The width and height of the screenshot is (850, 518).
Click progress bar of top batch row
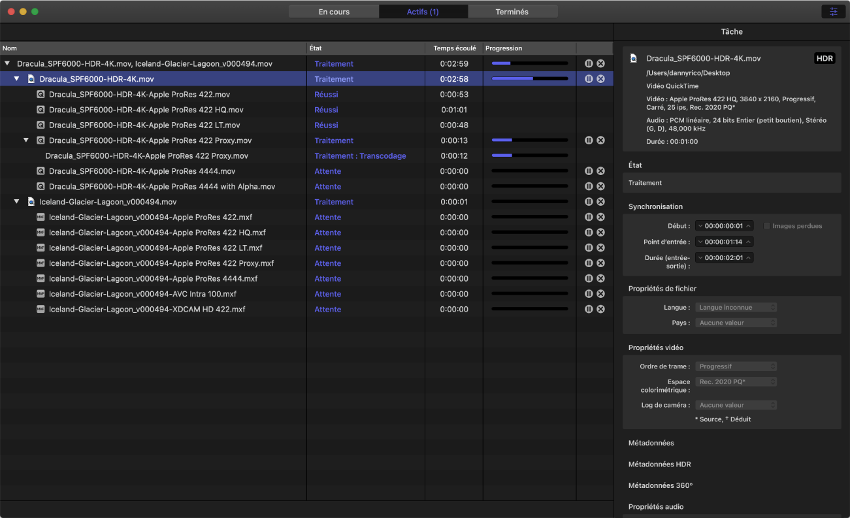point(530,63)
